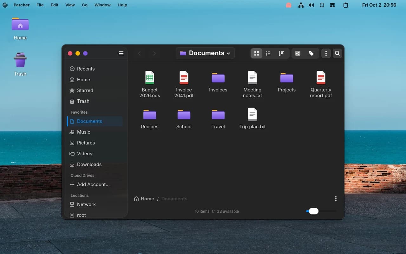Select the Quarterly report.pdf file

click(x=321, y=84)
